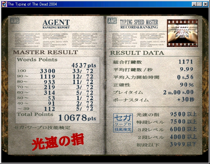Click the 4537pts words points value
The image size is (210, 164).
point(84,65)
